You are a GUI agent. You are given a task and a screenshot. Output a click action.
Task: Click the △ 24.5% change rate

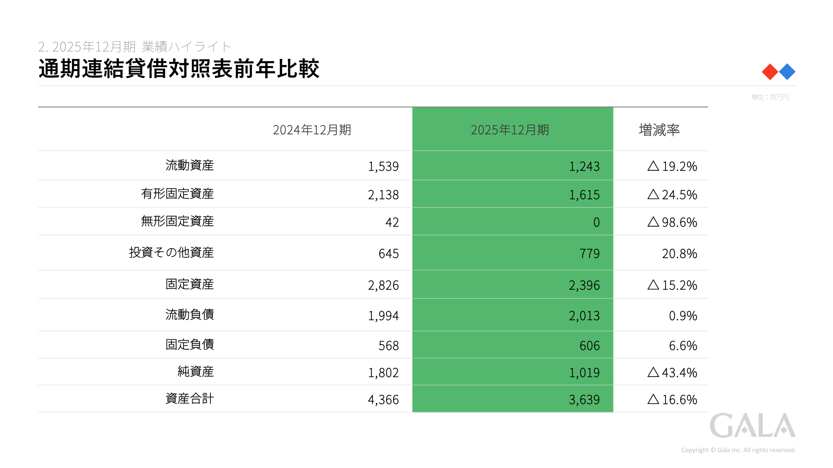[x=672, y=195]
